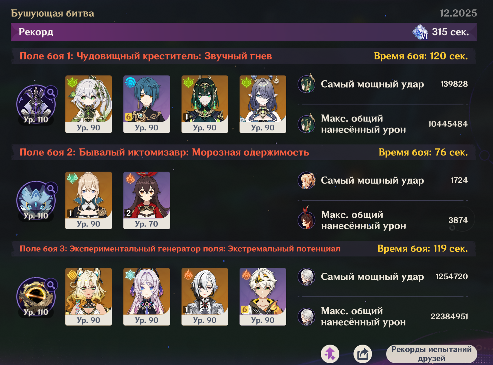Select the blonde Anemo character card level 90
This screenshot has width=493, height=365.
tap(89, 200)
